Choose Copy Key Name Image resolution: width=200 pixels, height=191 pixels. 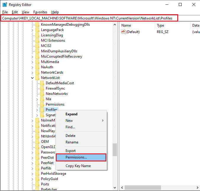point(81,166)
